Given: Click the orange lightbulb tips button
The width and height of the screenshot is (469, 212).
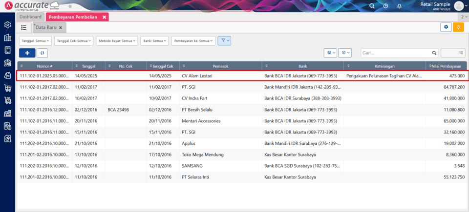Looking at the screenshot, I should (458, 27).
